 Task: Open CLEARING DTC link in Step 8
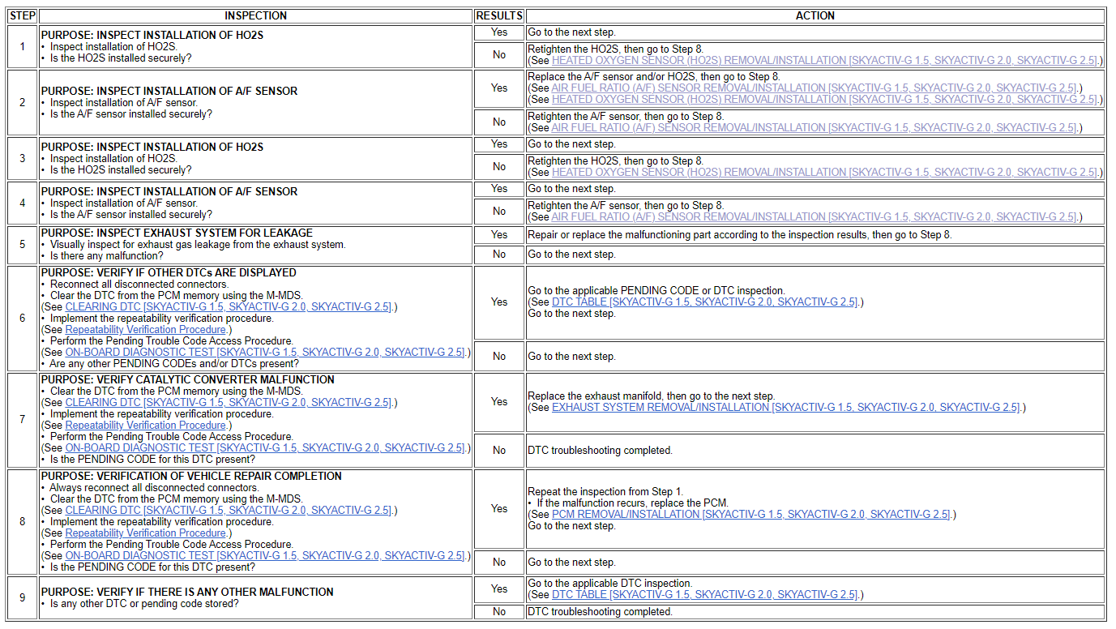pyautogui.click(x=229, y=511)
